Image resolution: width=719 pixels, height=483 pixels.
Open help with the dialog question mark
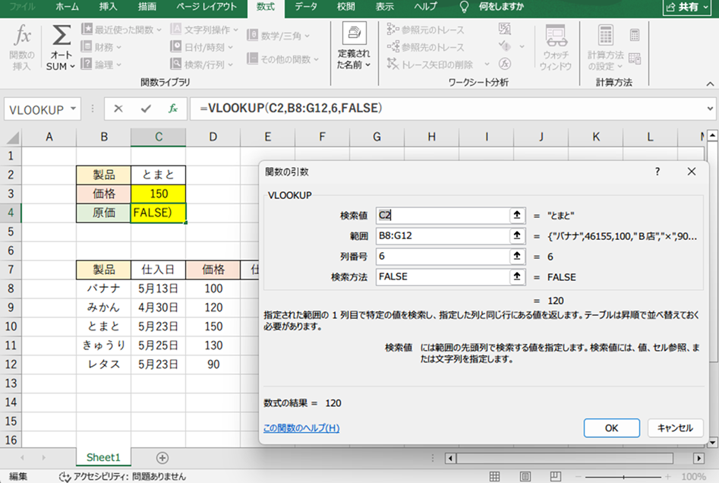point(658,172)
